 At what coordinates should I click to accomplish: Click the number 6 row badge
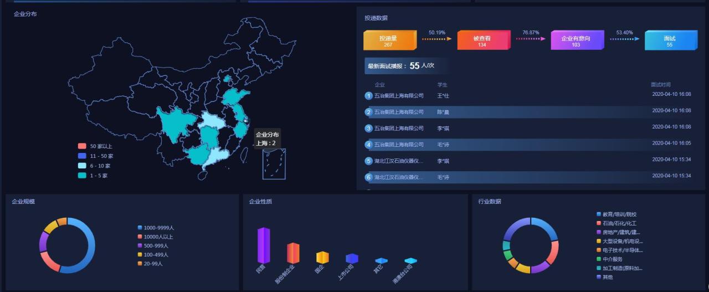tap(368, 177)
